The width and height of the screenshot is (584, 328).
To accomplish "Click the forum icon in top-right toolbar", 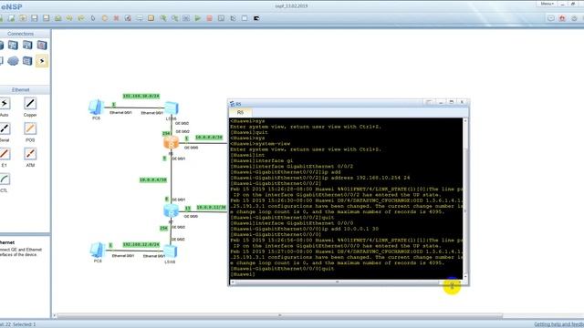I will 551,18.
